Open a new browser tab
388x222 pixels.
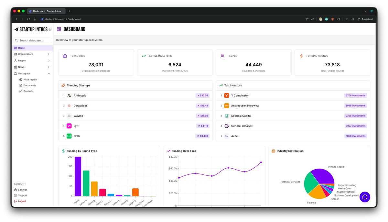tap(70, 11)
